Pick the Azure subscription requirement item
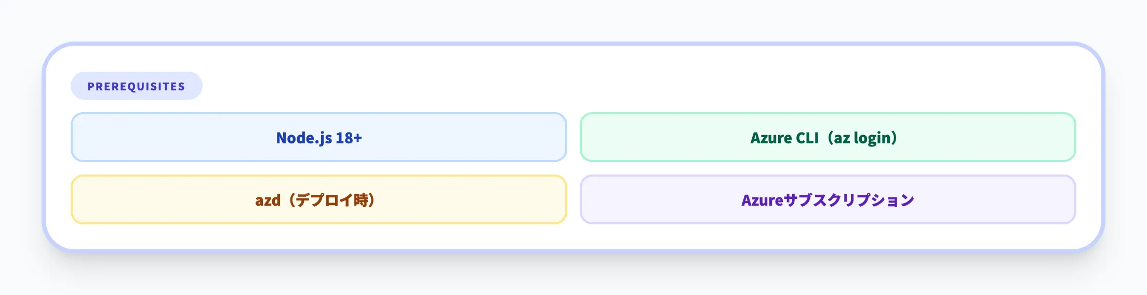1147x295 pixels. [x=828, y=200]
